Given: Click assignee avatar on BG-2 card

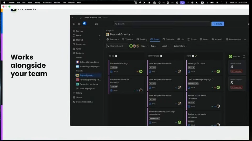Looking at the screenshot, I should (x=141, y=72).
